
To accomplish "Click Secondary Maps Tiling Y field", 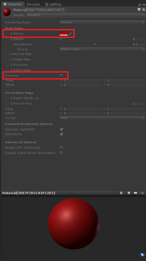I will click(126, 109).
